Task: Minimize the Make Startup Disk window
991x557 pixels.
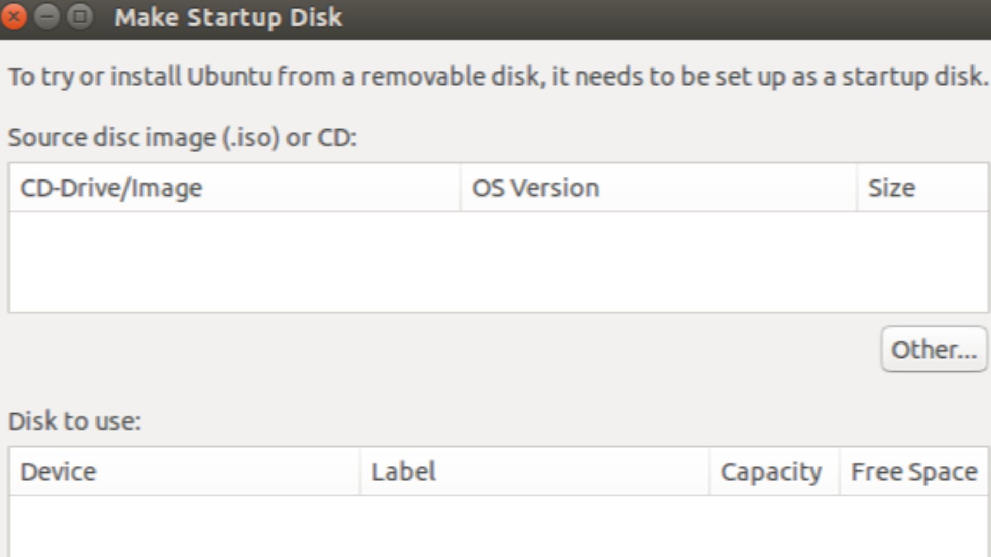Action: [x=47, y=16]
